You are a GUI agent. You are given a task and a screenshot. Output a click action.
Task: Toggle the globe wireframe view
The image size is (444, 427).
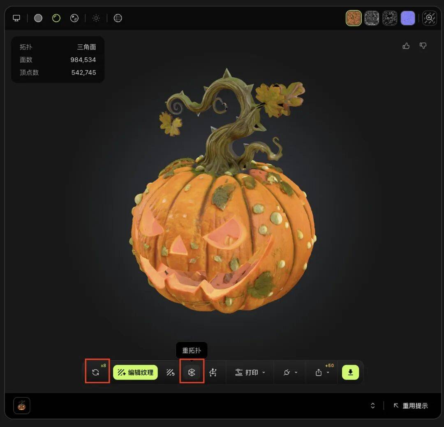pos(118,18)
